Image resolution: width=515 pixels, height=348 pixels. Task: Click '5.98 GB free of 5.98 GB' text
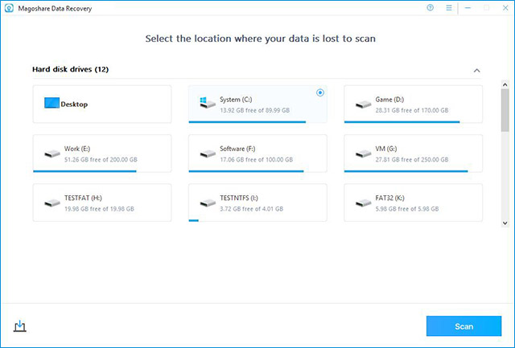407,209
